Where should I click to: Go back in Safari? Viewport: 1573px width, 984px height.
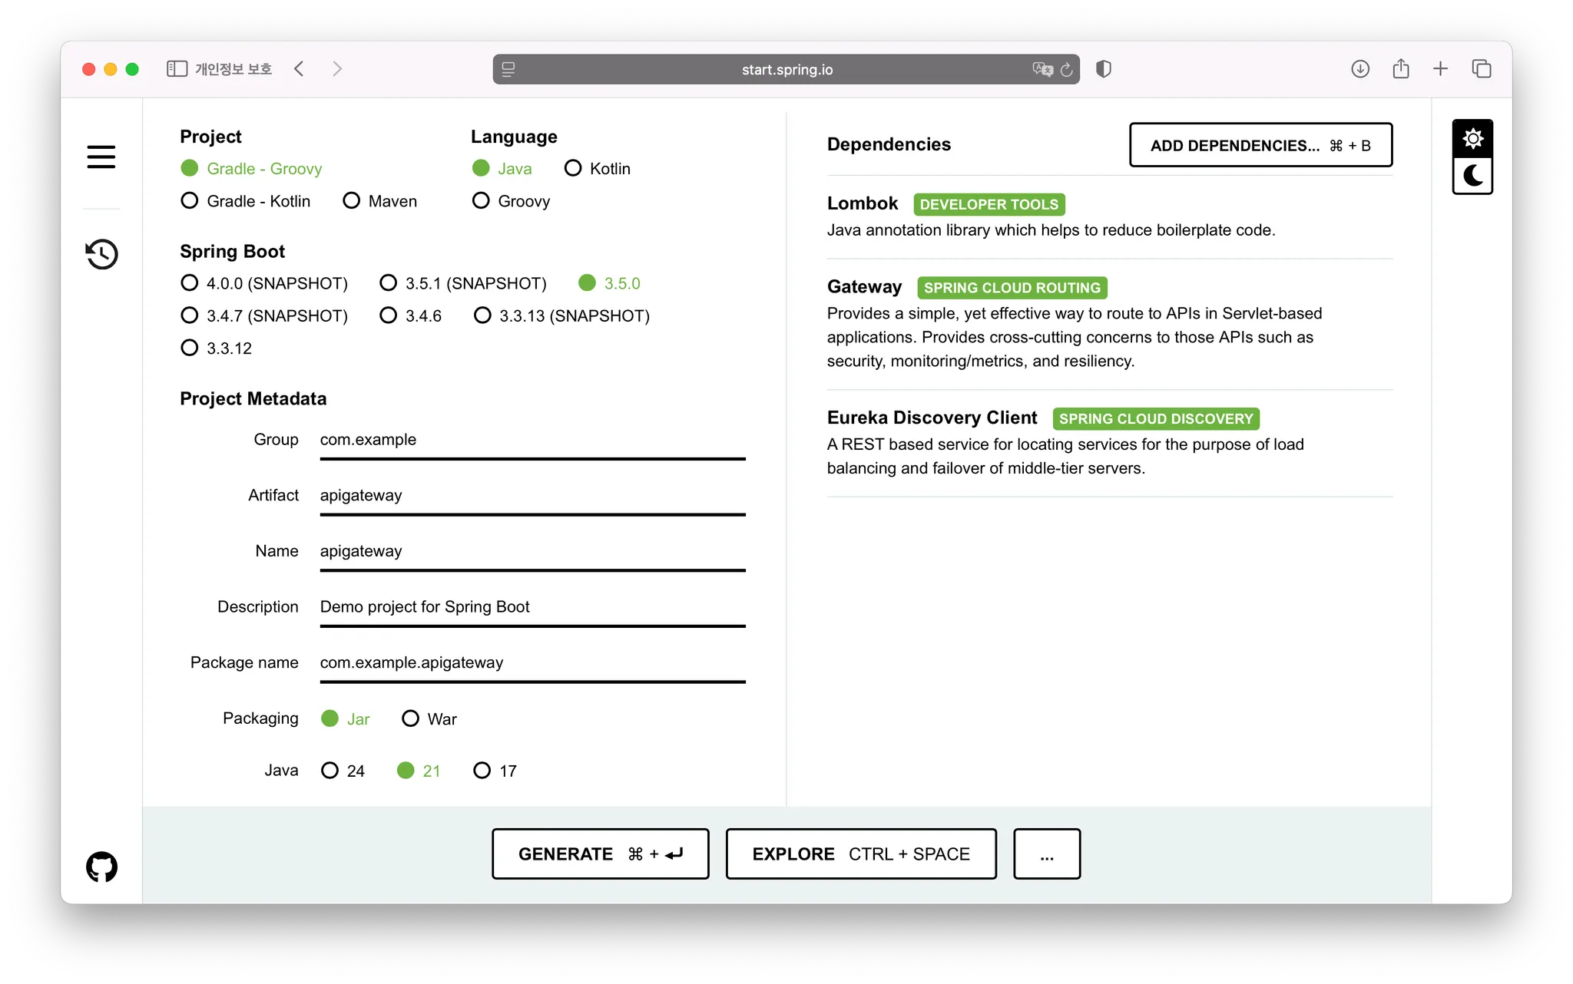coord(300,69)
